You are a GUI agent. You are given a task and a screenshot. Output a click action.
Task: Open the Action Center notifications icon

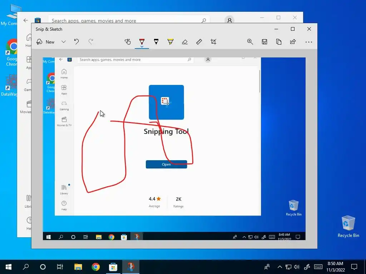point(354,267)
